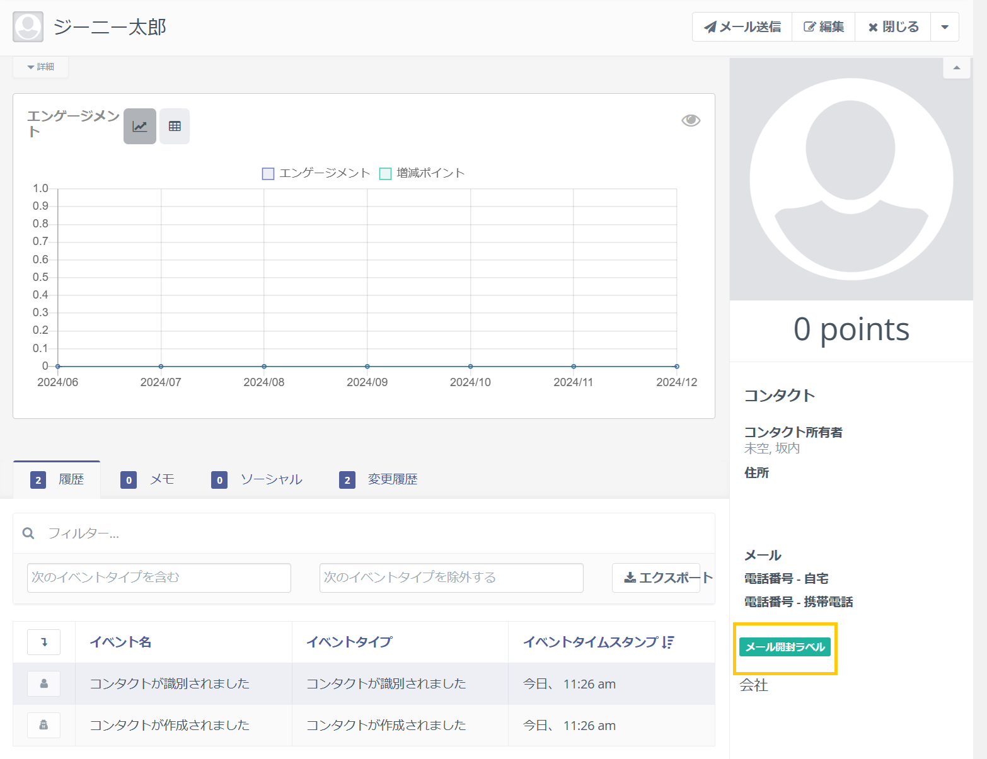Click the メール送信 button
This screenshot has height=759, width=987.
[742, 27]
